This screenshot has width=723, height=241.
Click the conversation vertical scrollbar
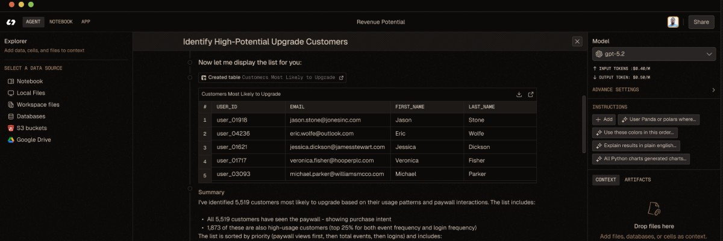pyautogui.click(x=583, y=124)
